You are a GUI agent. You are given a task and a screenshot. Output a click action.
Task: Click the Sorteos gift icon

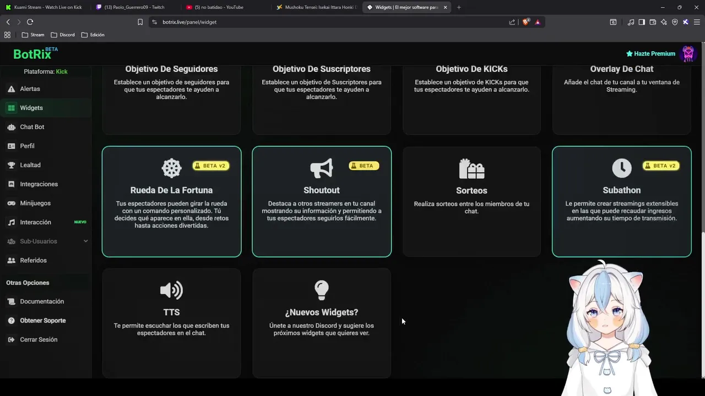click(472, 168)
